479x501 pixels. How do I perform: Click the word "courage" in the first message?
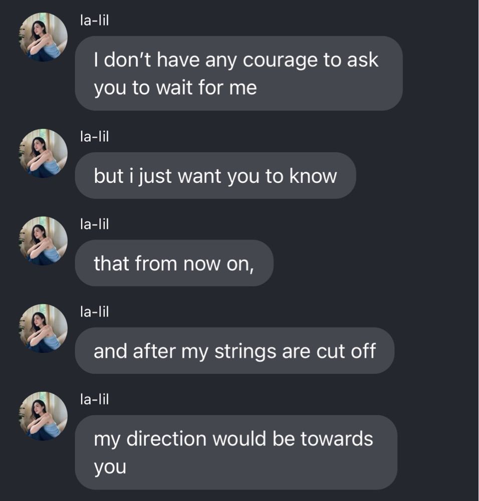pos(282,61)
